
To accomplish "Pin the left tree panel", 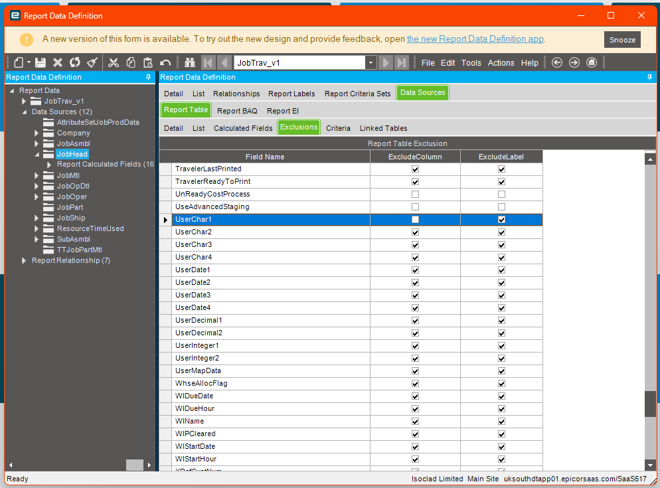I will pos(148,77).
